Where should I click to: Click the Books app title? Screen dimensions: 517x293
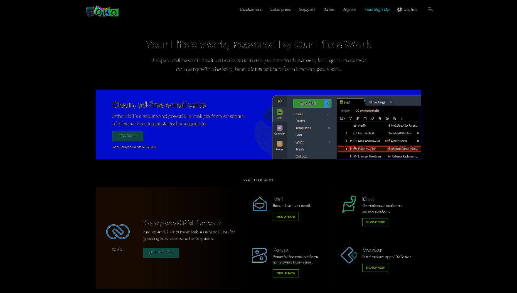[280, 250]
